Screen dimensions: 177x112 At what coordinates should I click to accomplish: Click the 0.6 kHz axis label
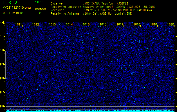click(2, 106)
